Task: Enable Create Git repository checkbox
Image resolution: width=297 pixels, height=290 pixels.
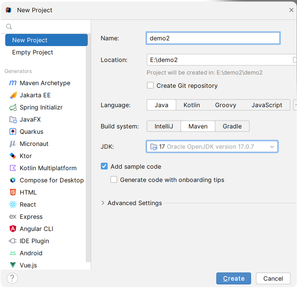Action: (x=150, y=86)
